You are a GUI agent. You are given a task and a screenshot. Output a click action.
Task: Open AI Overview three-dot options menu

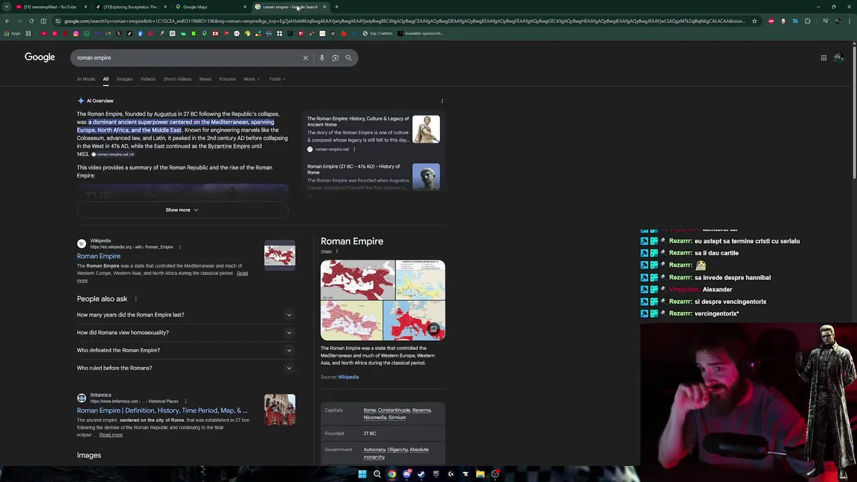tap(442, 101)
